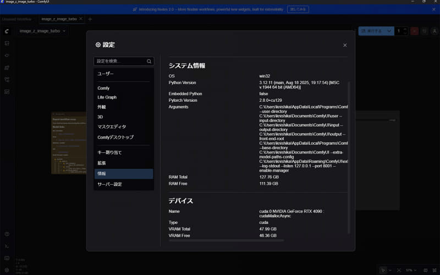Close the settings dialog with the X
This screenshot has height=275, width=440.
[x=345, y=45]
